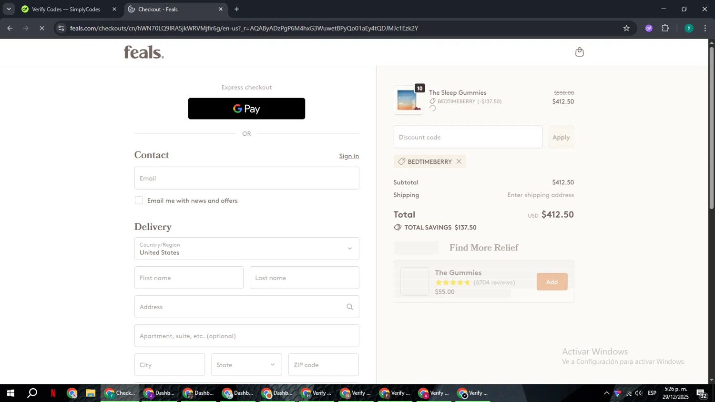The image size is (715, 402).
Task: Click the ZIP code field
Action: (x=323, y=365)
